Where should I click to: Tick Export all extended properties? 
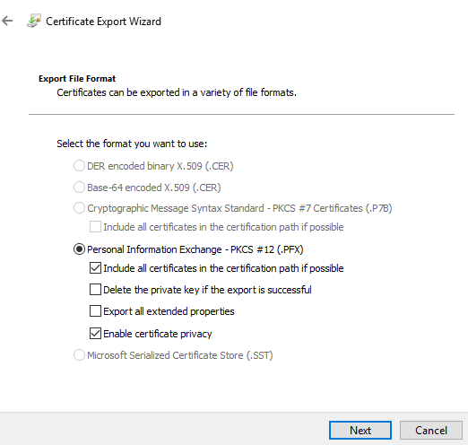pos(95,311)
